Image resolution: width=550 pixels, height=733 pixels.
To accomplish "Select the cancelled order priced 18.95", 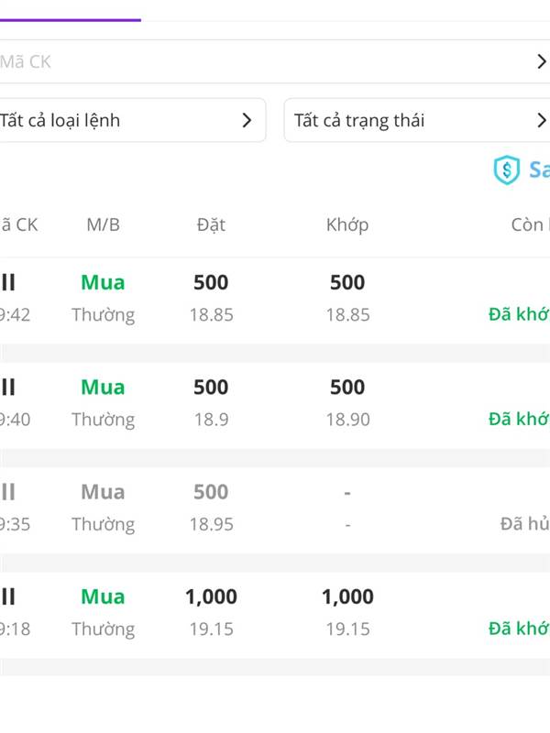I will click(275, 508).
